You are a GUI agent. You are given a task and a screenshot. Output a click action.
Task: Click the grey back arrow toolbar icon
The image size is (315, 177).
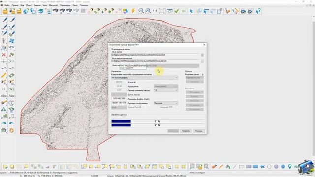[x=183, y=11]
